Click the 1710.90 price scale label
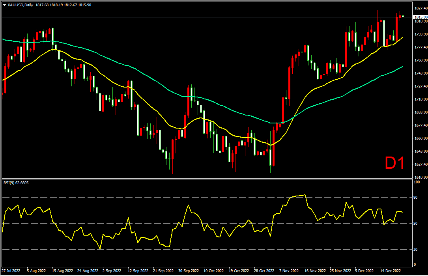 pos(421,99)
